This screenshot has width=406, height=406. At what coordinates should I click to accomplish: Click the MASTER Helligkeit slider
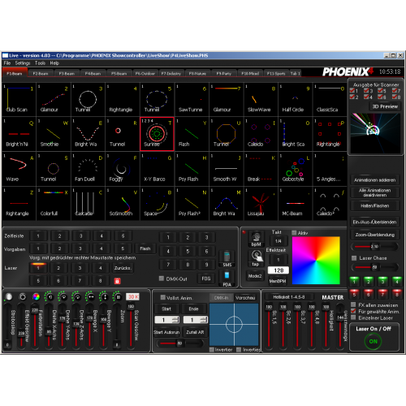pos(326,326)
